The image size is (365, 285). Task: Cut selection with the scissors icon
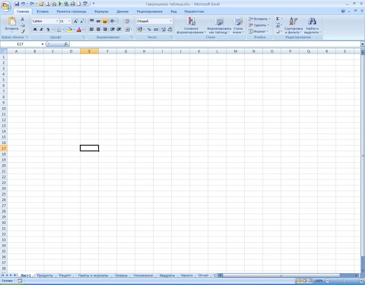(23, 19)
